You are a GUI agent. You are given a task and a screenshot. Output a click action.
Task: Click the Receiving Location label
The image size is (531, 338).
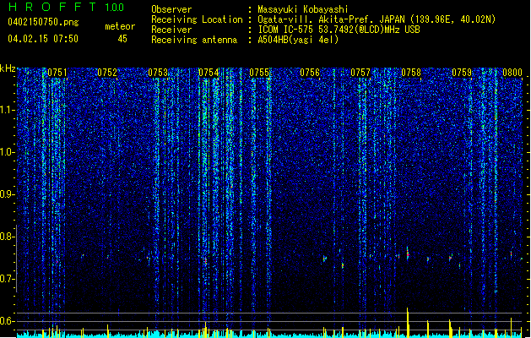[197, 19]
